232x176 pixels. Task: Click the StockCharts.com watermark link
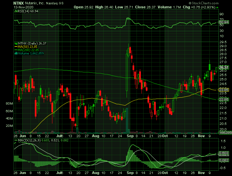tap(203, 3)
